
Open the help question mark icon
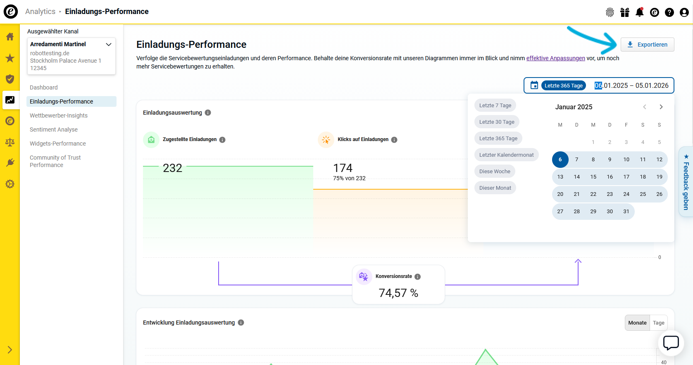669,12
